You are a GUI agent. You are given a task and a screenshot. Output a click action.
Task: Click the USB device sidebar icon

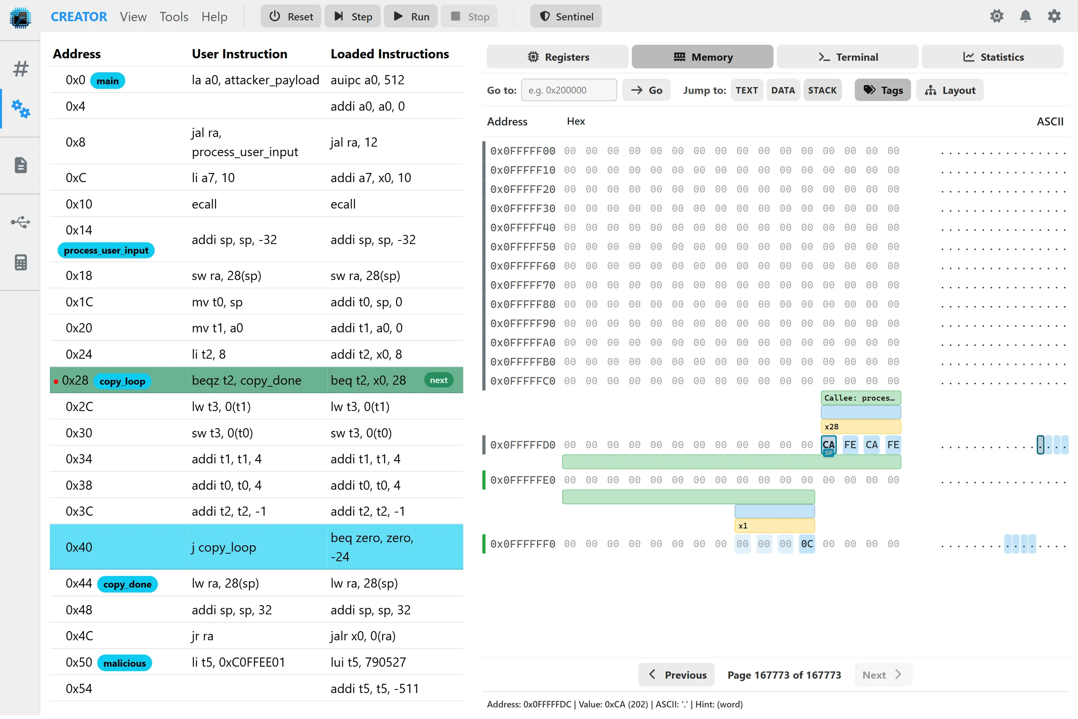click(21, 223)
